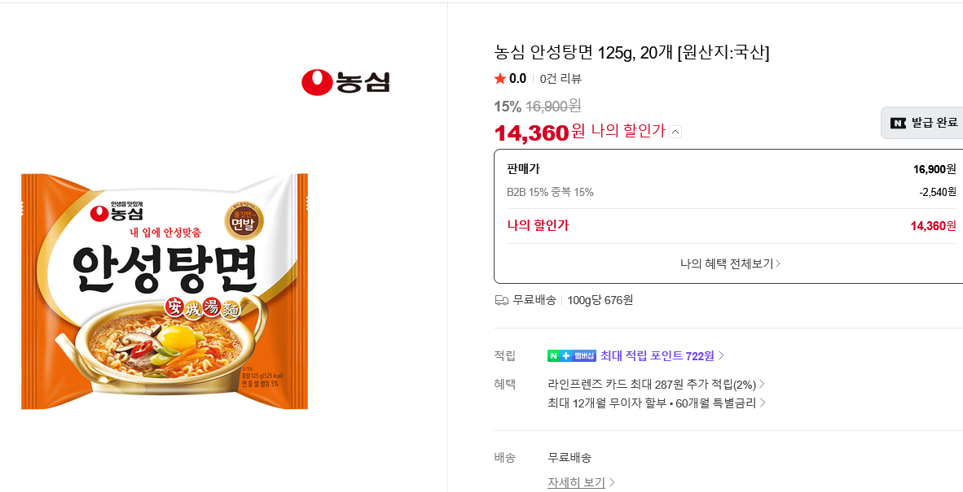The height and width of the screenshot is (492, 963).
Task: Click 자세히 보기 under delivery
Action: click(581, 483)
